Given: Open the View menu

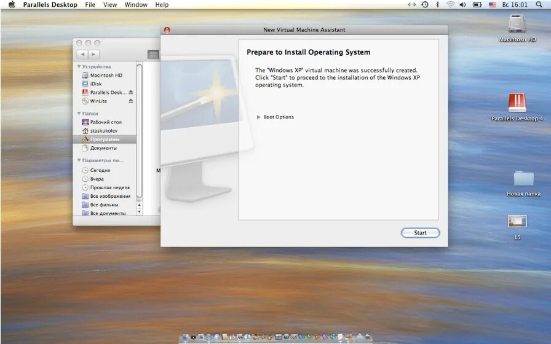Looking at the screenshot, I should point(110,4).
